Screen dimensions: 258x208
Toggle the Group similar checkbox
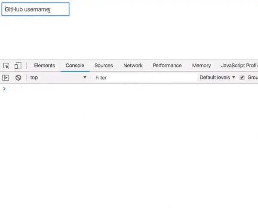coord(242,78)
